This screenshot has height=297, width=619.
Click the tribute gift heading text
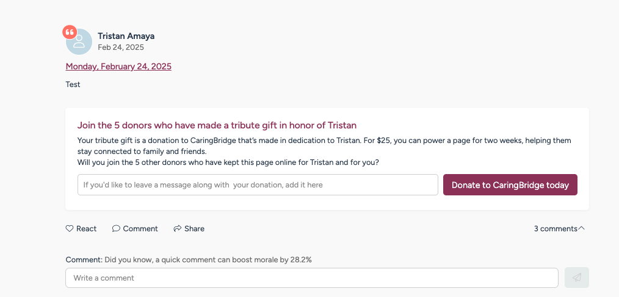[217, 125]
